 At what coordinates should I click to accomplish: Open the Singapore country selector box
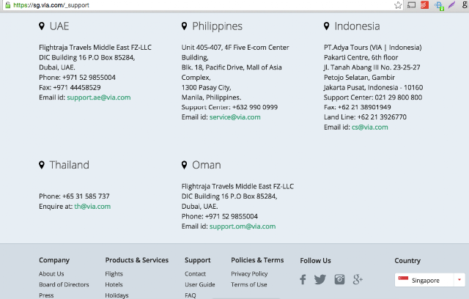click(430, 280)
